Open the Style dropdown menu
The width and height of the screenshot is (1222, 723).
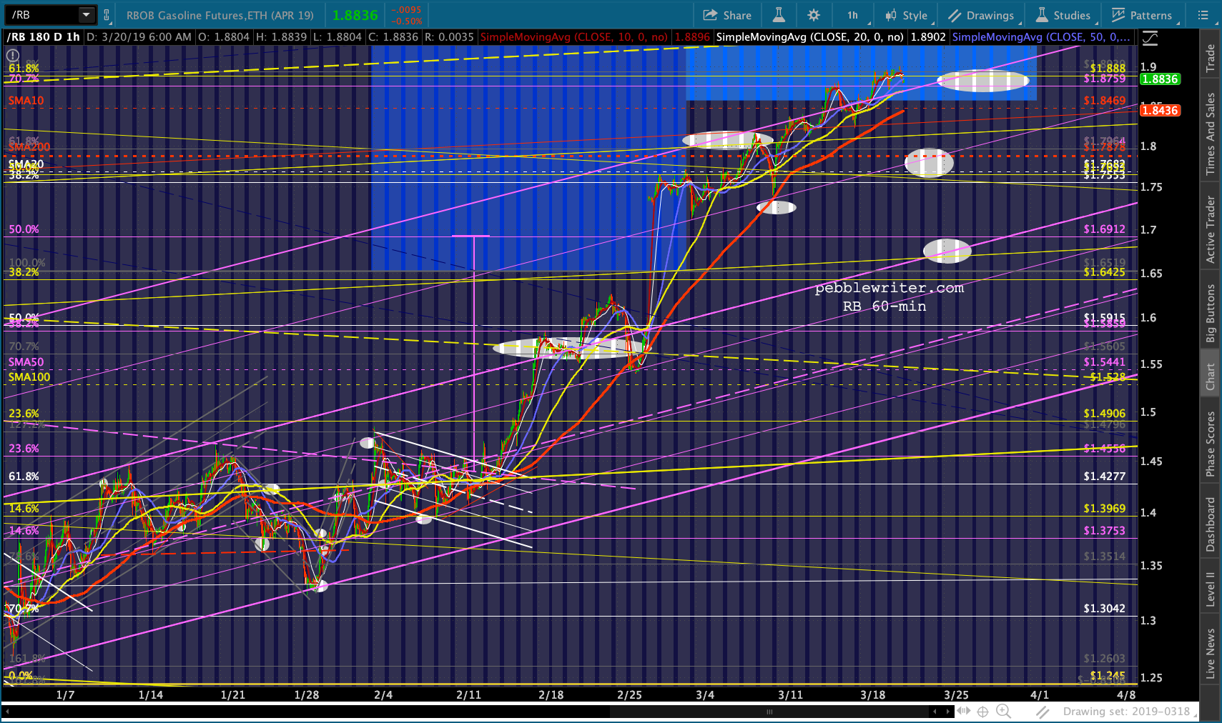906,15
